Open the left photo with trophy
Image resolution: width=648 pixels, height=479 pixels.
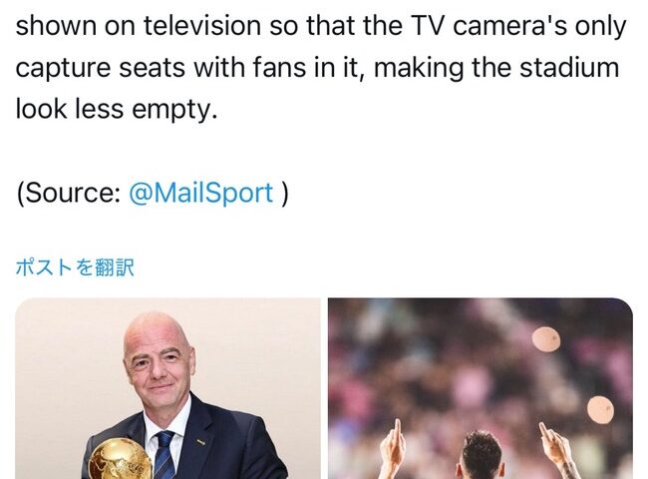[x=167, y=388]
